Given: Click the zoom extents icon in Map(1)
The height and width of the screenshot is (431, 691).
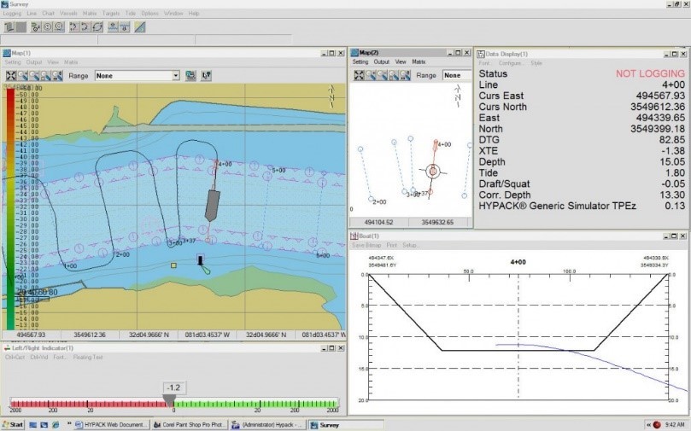Looking at the screenshot, I should point(11,76).
